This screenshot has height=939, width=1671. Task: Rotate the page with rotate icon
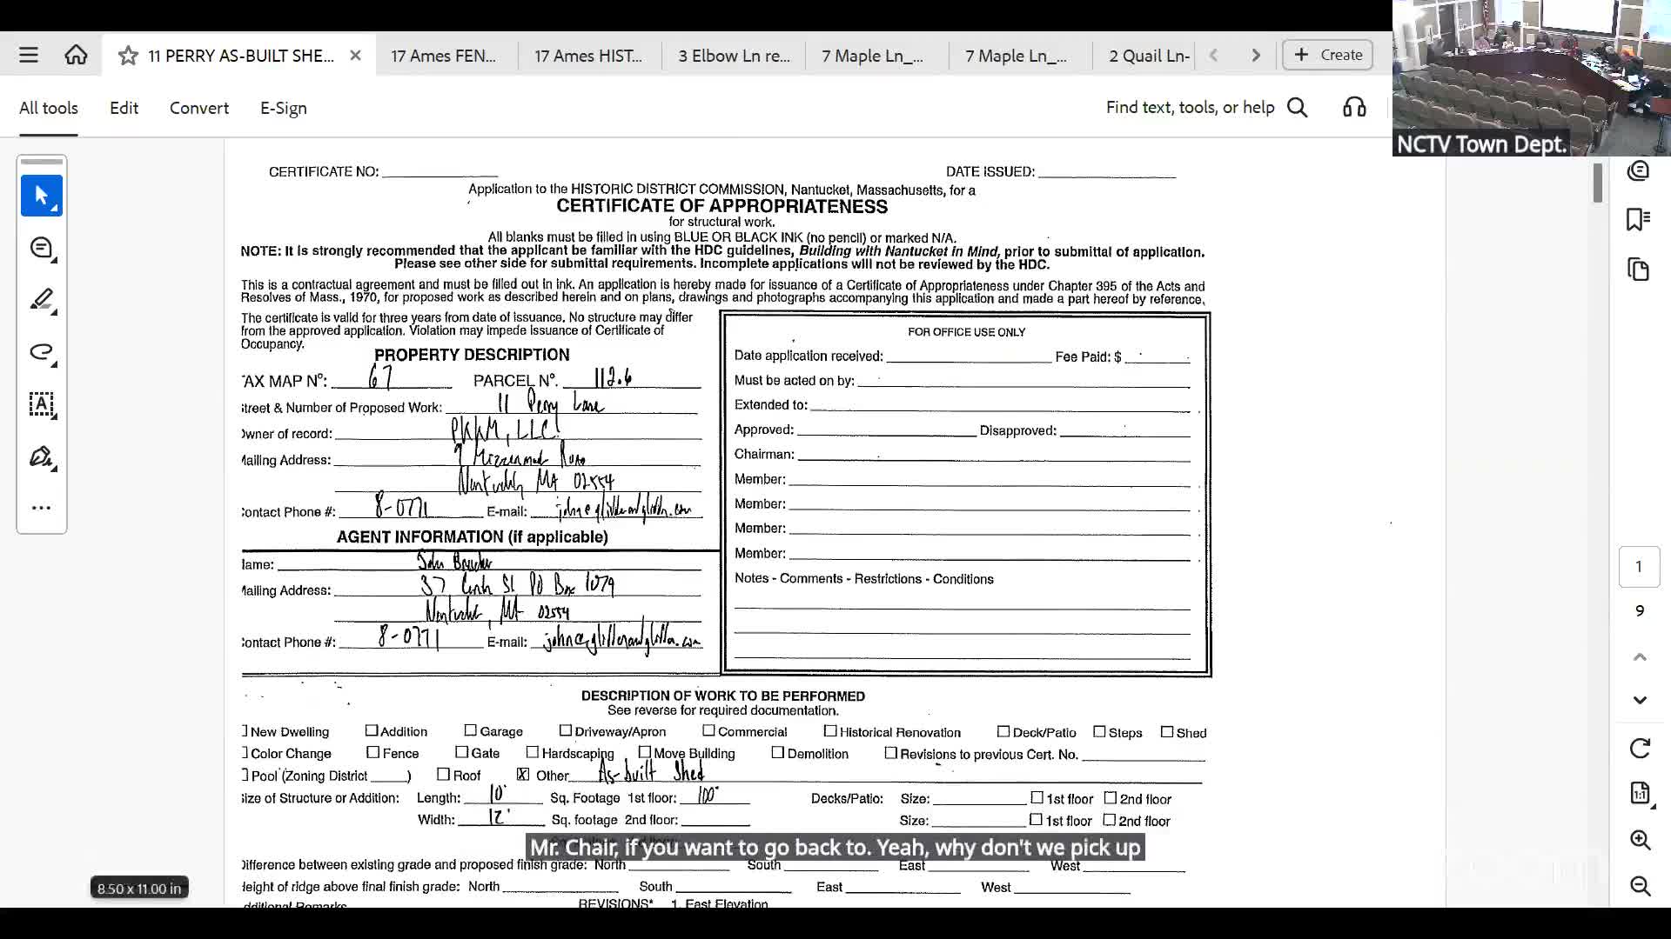click(x=1640, y=748)
